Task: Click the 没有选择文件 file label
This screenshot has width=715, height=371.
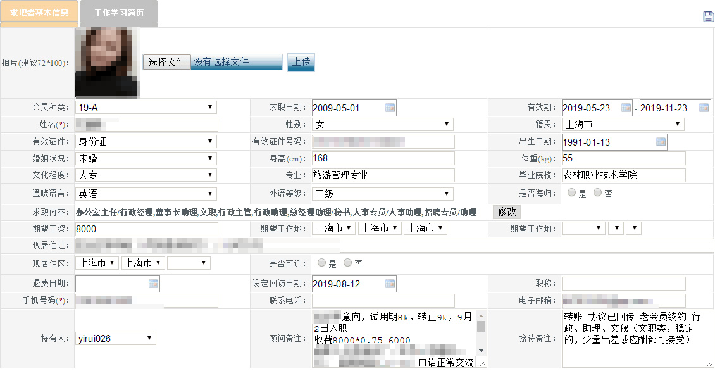Action: point(221,62)
